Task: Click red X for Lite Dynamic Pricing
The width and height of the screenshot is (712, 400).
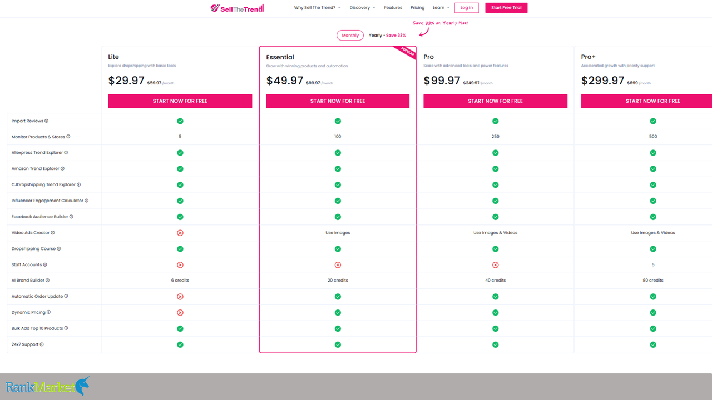Action: coord(180,313)
